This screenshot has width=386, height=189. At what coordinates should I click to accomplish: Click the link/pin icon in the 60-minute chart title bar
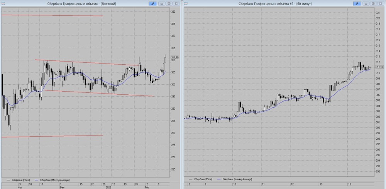tap(356, 4)
